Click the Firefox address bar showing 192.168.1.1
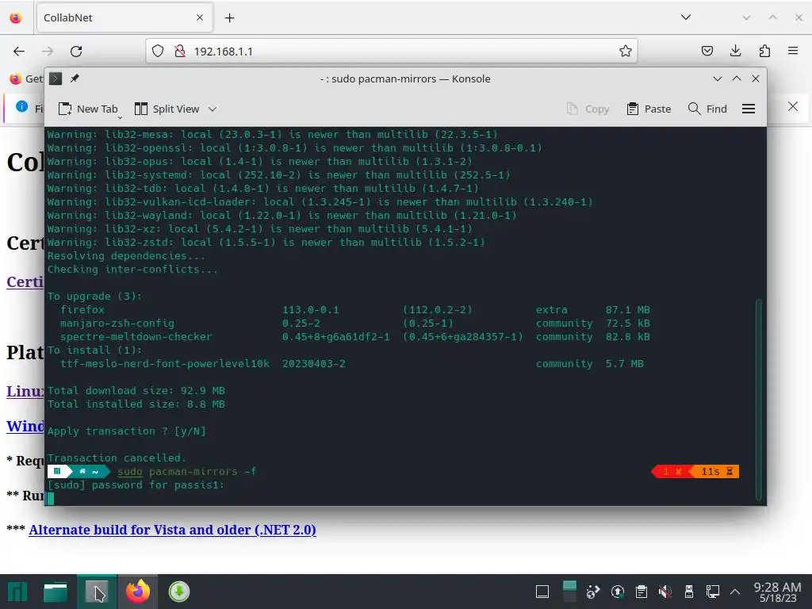The height and width of the screenshot is (609, 812). [x=392, y=51]
